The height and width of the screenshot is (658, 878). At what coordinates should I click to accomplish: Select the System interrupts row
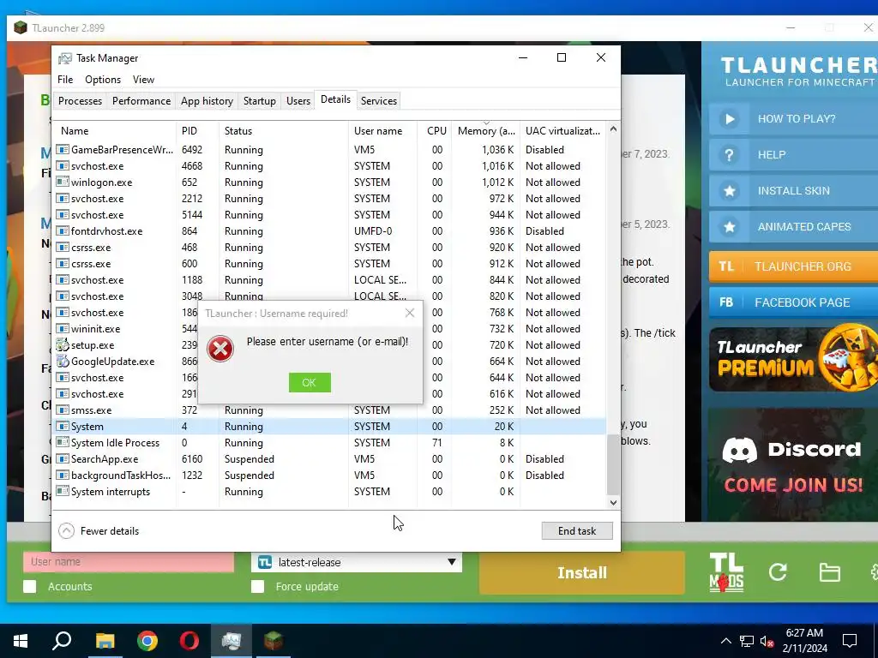[329, 491]
